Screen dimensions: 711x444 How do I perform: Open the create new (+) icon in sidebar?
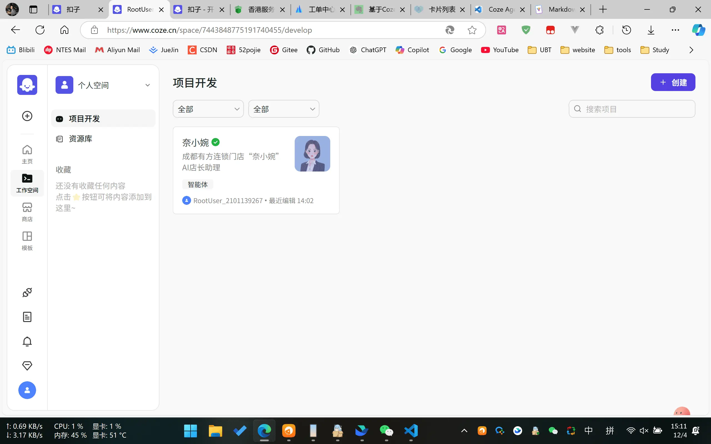27,116
